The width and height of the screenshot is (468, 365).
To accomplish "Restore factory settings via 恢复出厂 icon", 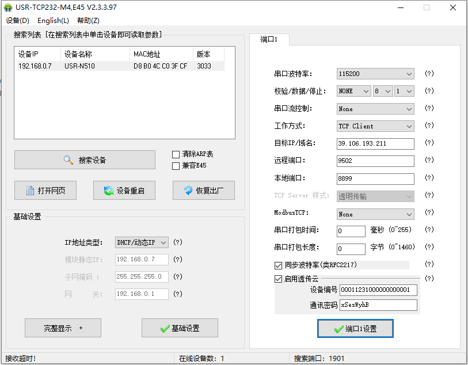I will tap(188, 190).
